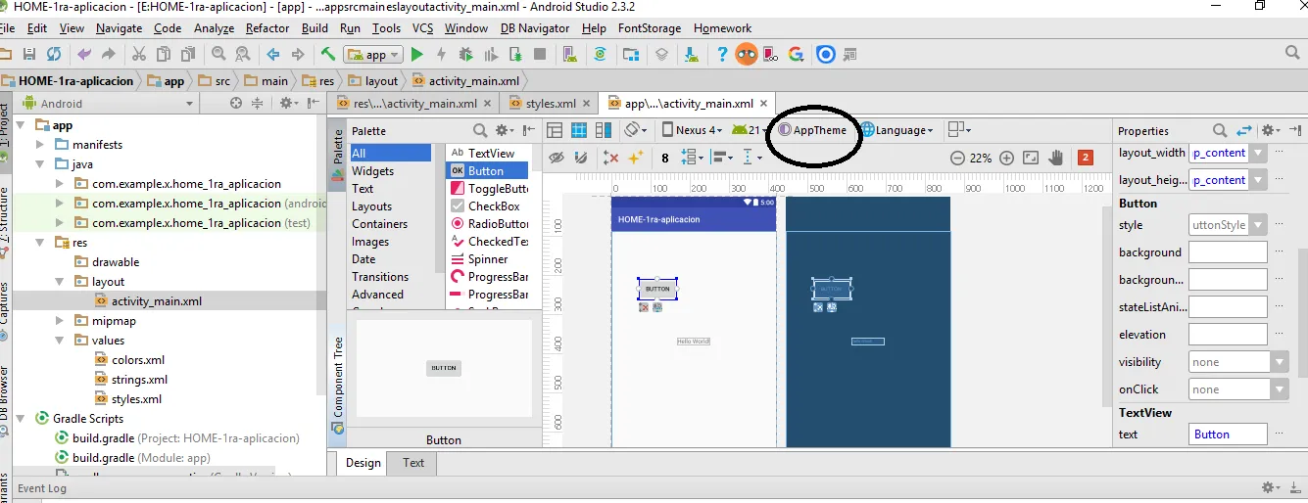Open the orientation in editor dropdown
Viewport: 1308px width, 503px height.
click(x=637, y=130)
